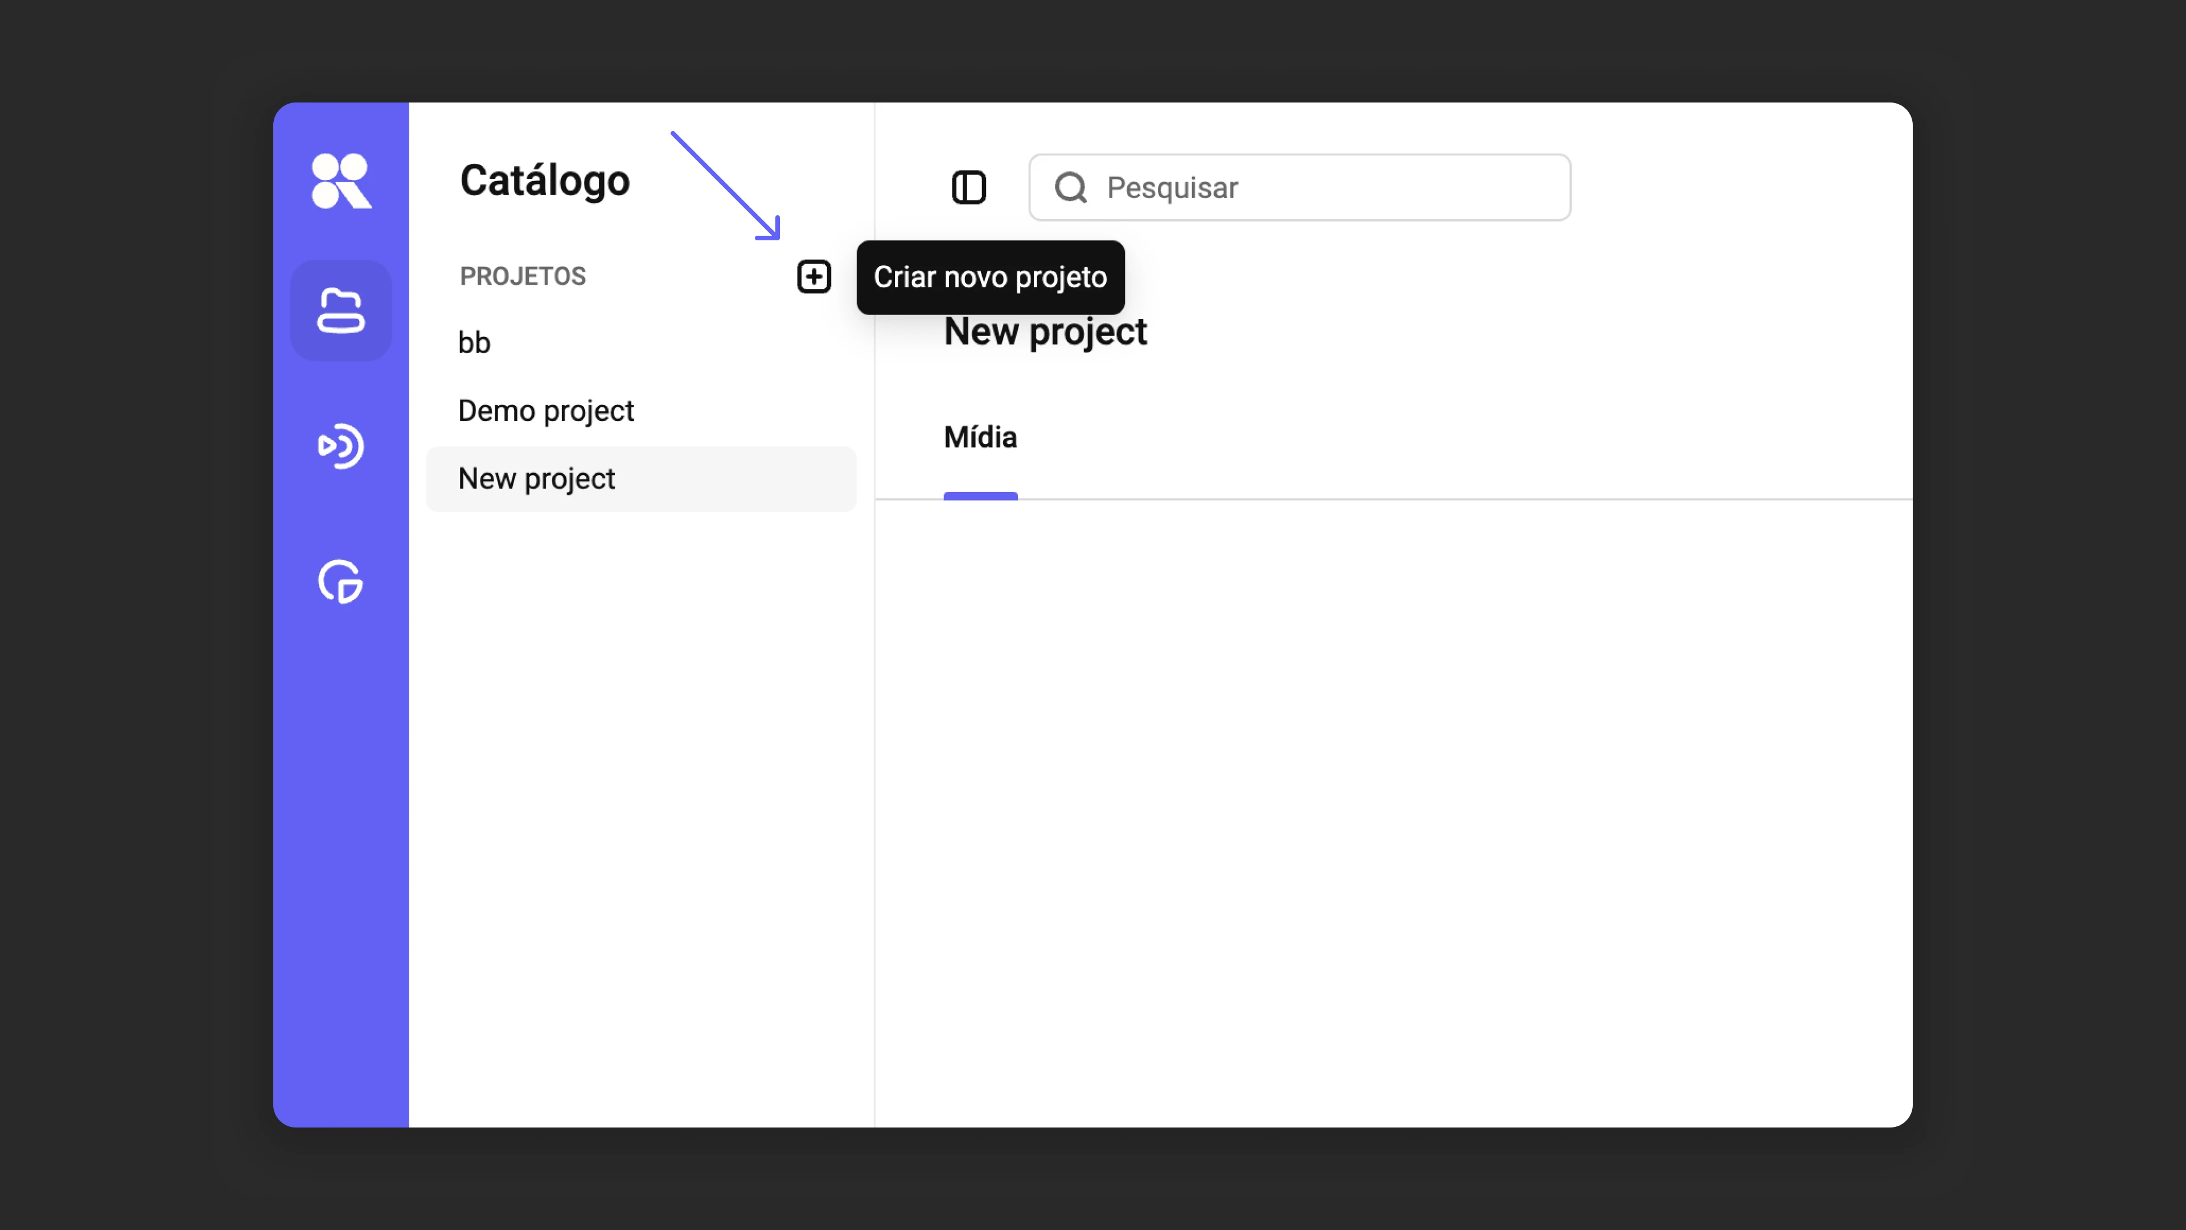Open the Catalog section icon in sidebar
This screenshot has height=1230, width=2186.
tap(341, 311)
